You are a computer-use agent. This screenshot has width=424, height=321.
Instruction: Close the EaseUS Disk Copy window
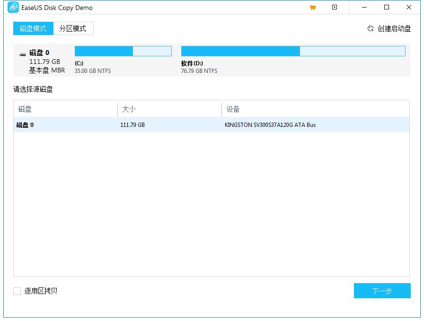click(x=409, y=7)
